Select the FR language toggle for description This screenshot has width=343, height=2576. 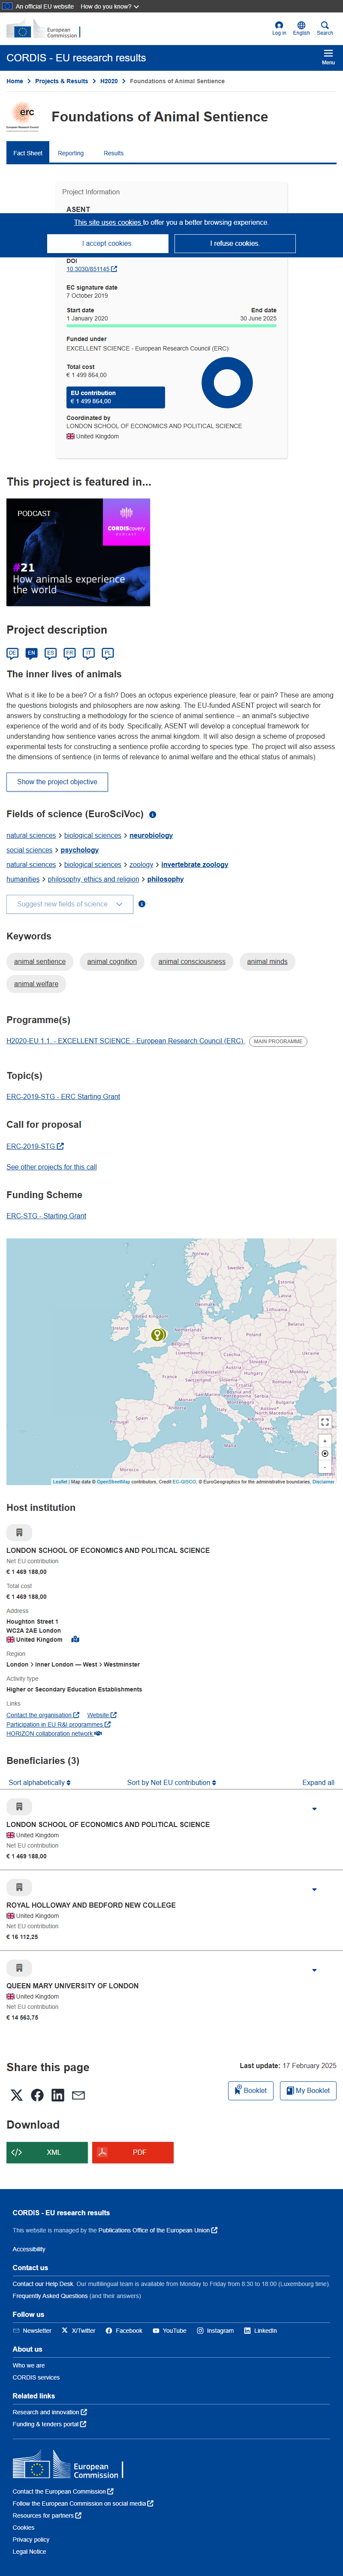69,653
